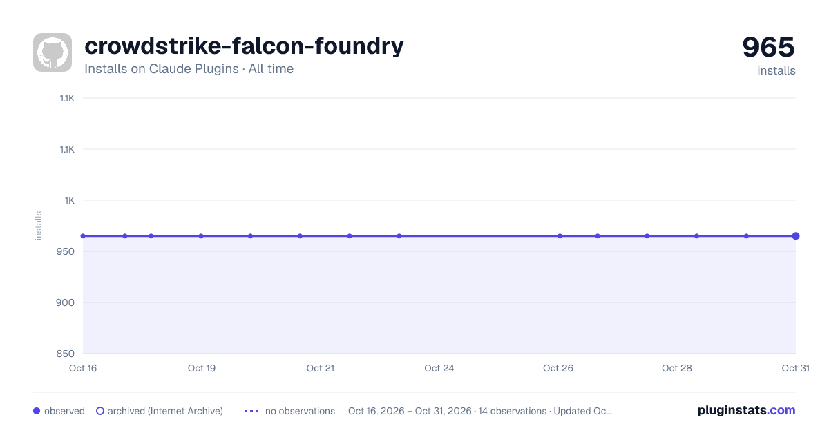Click the Oct 31 x-axis label
Image resolution: width=829 pixels, height=435 pixels.
[795, 368]
